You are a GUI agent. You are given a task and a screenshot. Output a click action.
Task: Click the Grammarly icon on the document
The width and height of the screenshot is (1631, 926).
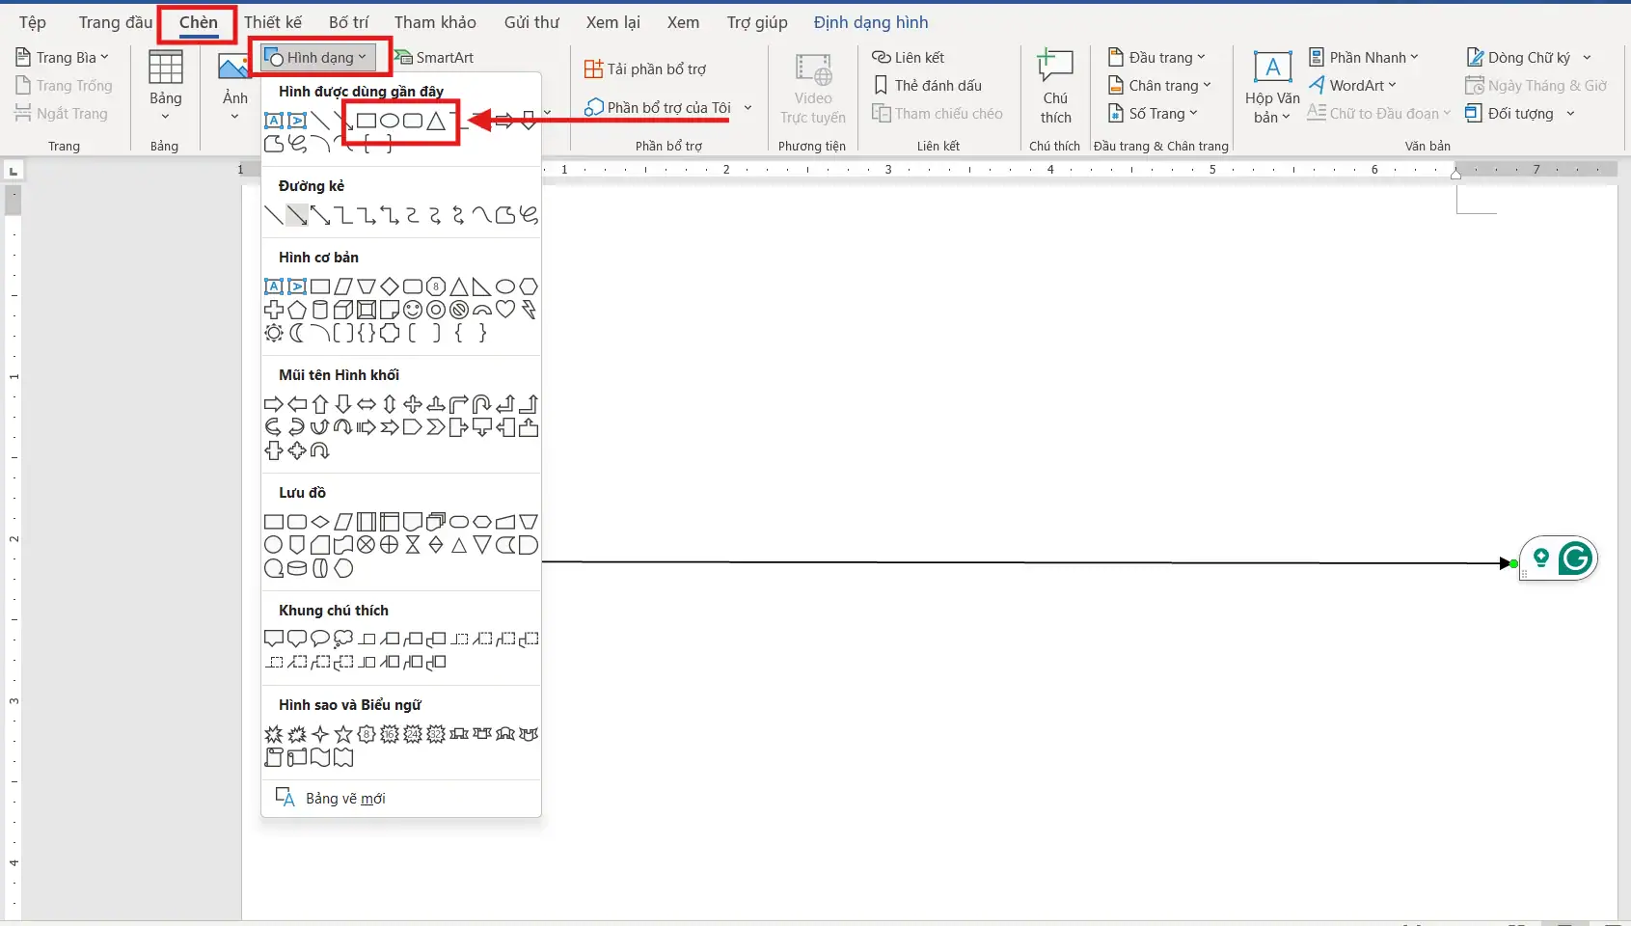point(1576,558)
